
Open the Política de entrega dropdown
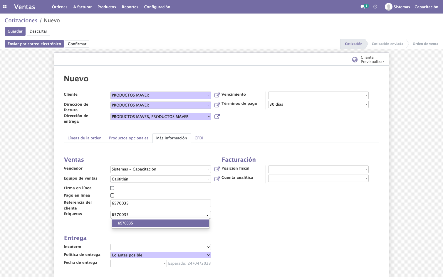(161, 255)
